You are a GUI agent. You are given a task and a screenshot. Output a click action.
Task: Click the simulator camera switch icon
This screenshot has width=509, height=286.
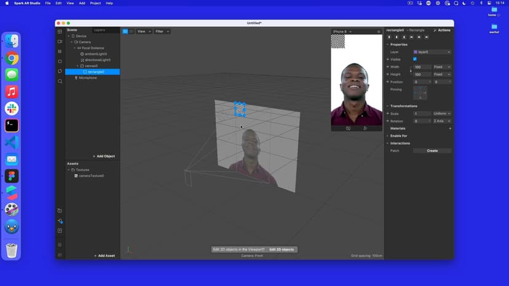point(348,128)
